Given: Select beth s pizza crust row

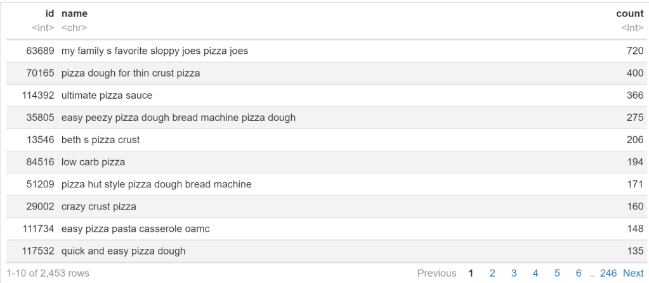Looking at the screenshot, I should [100, 140].
